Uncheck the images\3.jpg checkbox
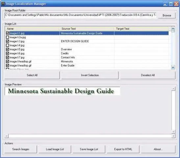Screen dimensions: 180x158 [8, 41]
